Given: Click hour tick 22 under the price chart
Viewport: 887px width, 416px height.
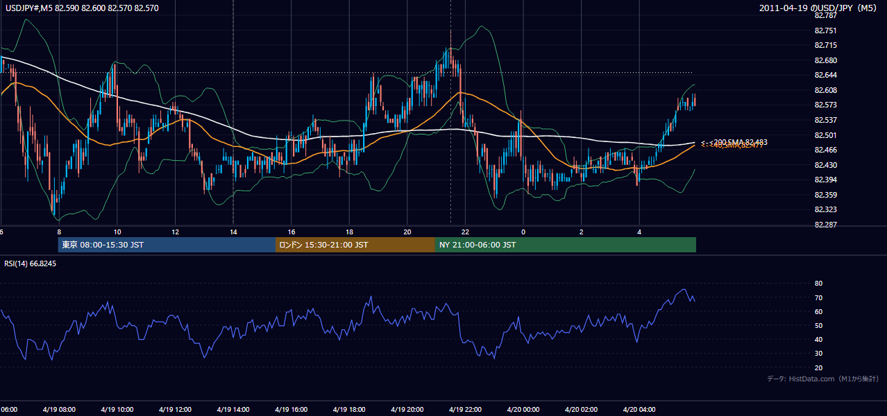Looking at the screenshot, I should [x=465, y=232].
